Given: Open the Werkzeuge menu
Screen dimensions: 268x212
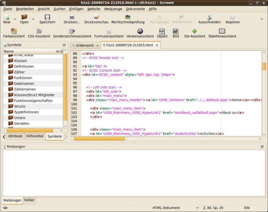Looking at the screenshot, I should click(x=113, y=9).
